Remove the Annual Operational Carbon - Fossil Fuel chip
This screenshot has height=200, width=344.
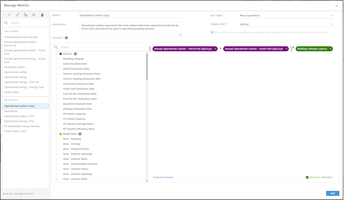pos(286,49)
